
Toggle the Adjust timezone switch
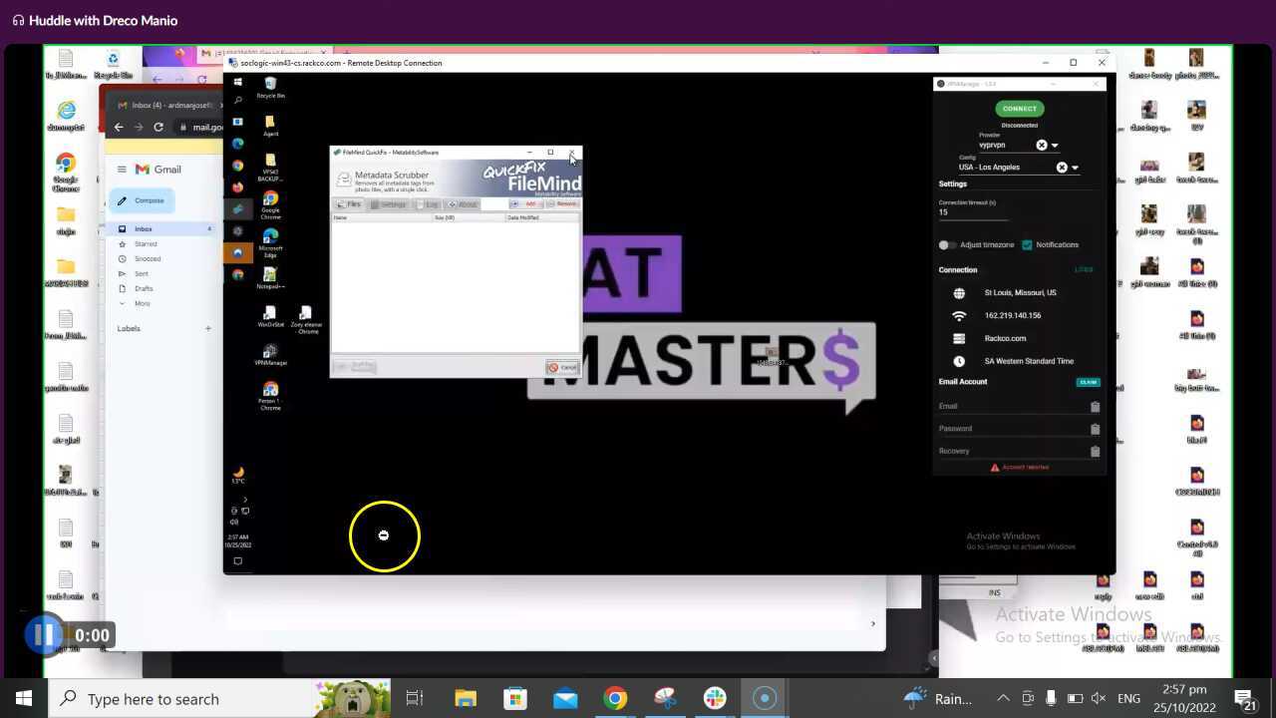(x=946, y=245)
